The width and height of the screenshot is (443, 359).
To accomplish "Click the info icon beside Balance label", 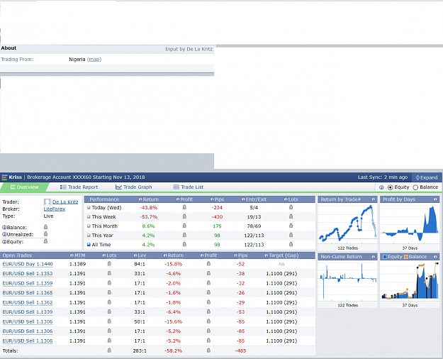I will (4, 228).
